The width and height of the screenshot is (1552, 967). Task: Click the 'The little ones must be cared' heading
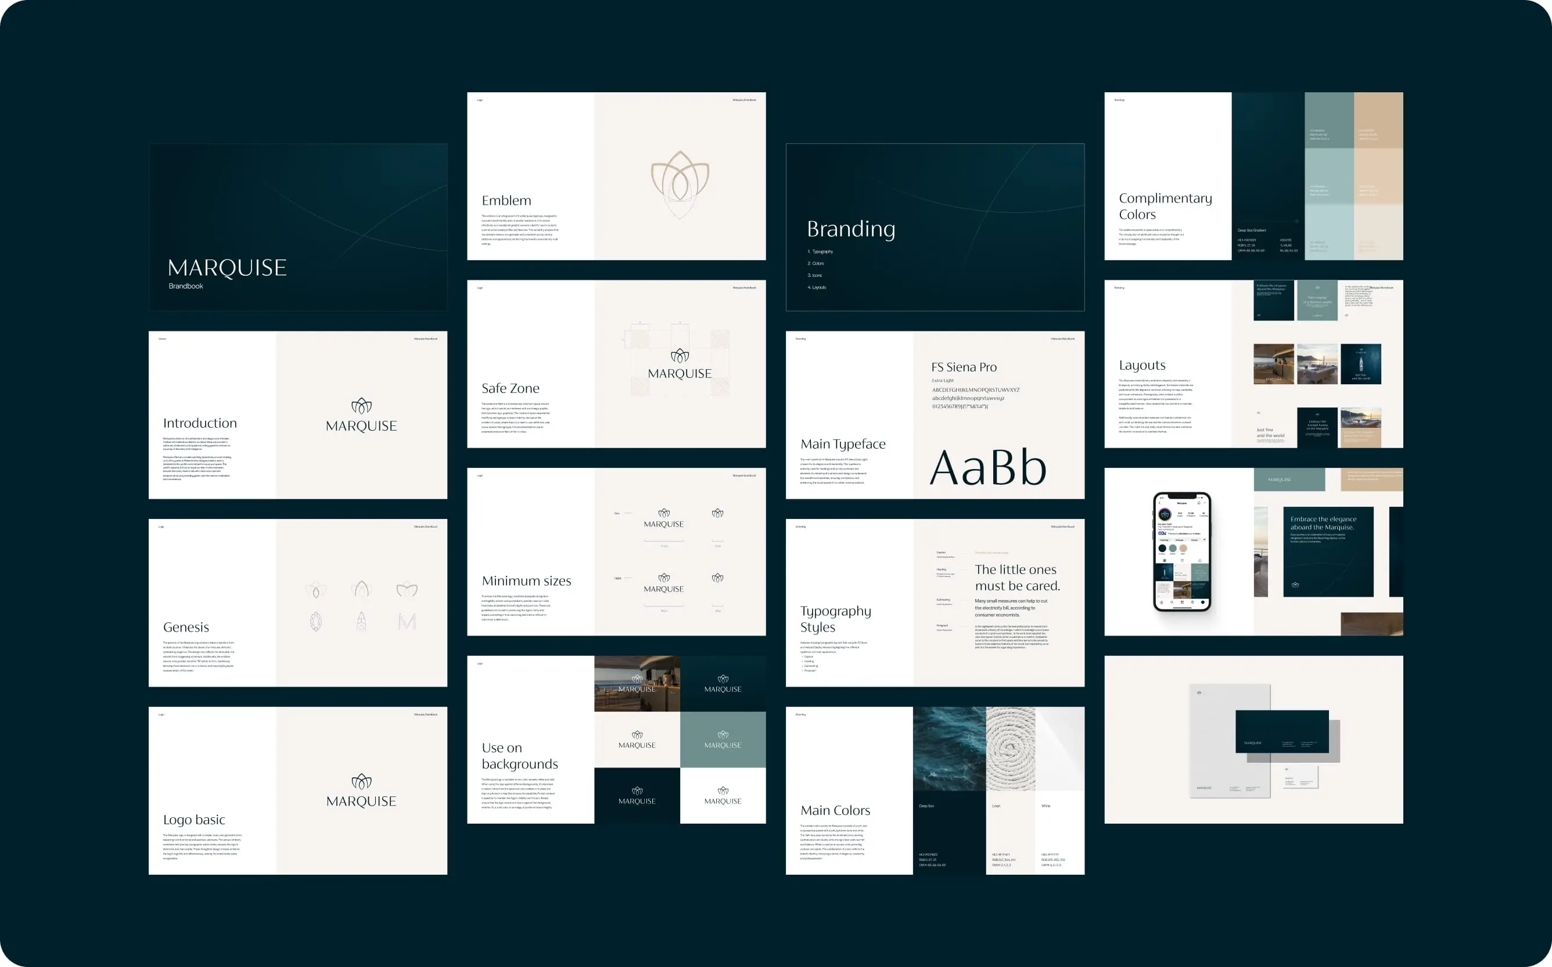tap(1017, 578)
